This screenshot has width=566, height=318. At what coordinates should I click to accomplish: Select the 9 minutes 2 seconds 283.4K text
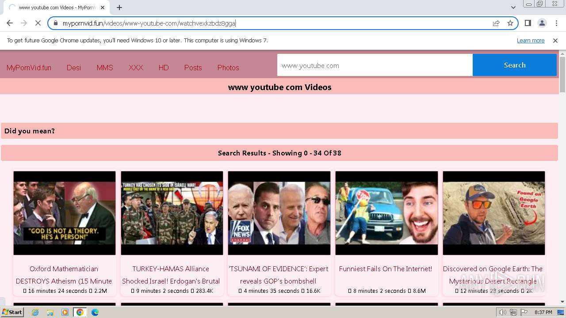click(x=172, y=291)
